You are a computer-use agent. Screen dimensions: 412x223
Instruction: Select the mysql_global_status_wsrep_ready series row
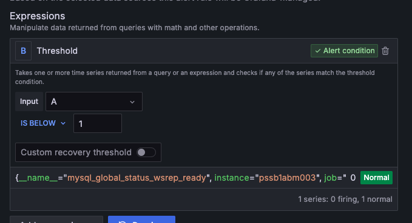(x=204, y=178)
